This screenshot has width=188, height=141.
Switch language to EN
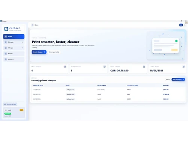(x=181, y=25)
